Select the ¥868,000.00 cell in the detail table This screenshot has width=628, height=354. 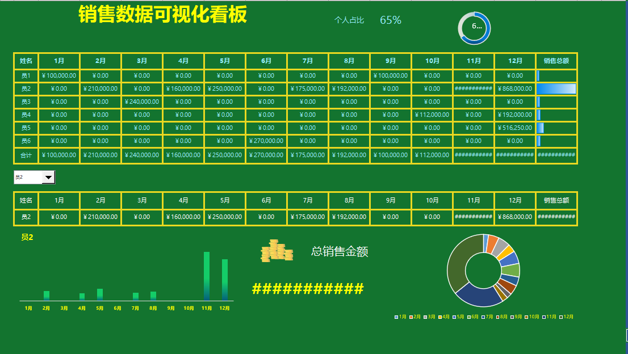[x=515, y=217]
